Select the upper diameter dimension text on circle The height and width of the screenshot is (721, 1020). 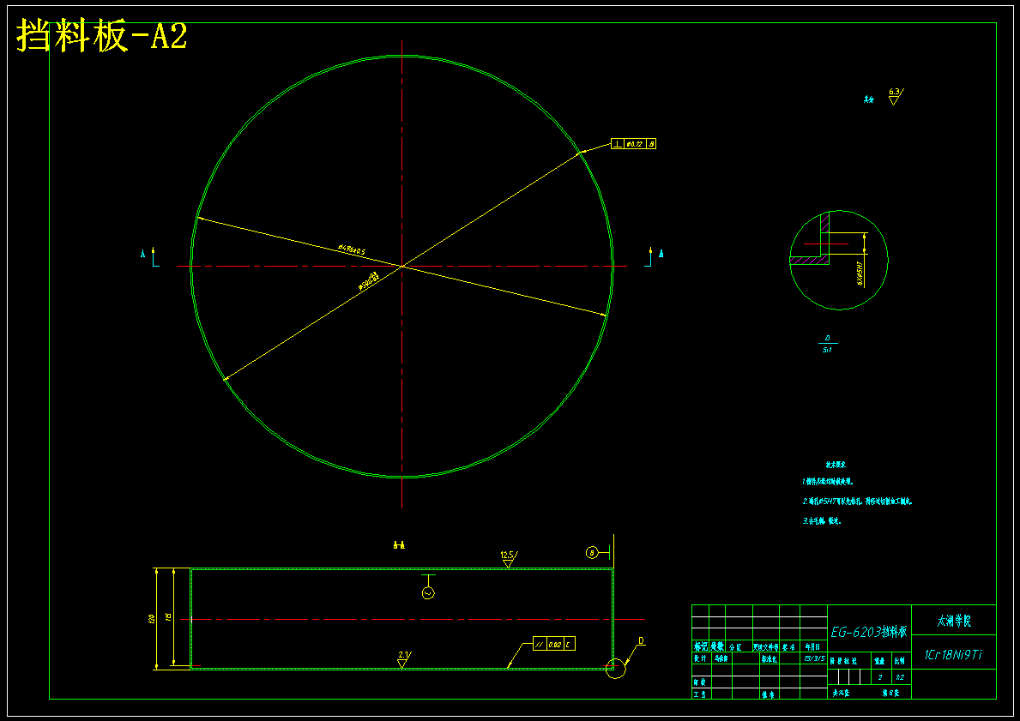pyautogui.click(x=351, y=249)
